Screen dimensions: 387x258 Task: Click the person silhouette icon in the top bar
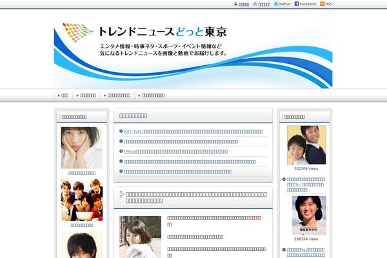click(x=235, y=4)
